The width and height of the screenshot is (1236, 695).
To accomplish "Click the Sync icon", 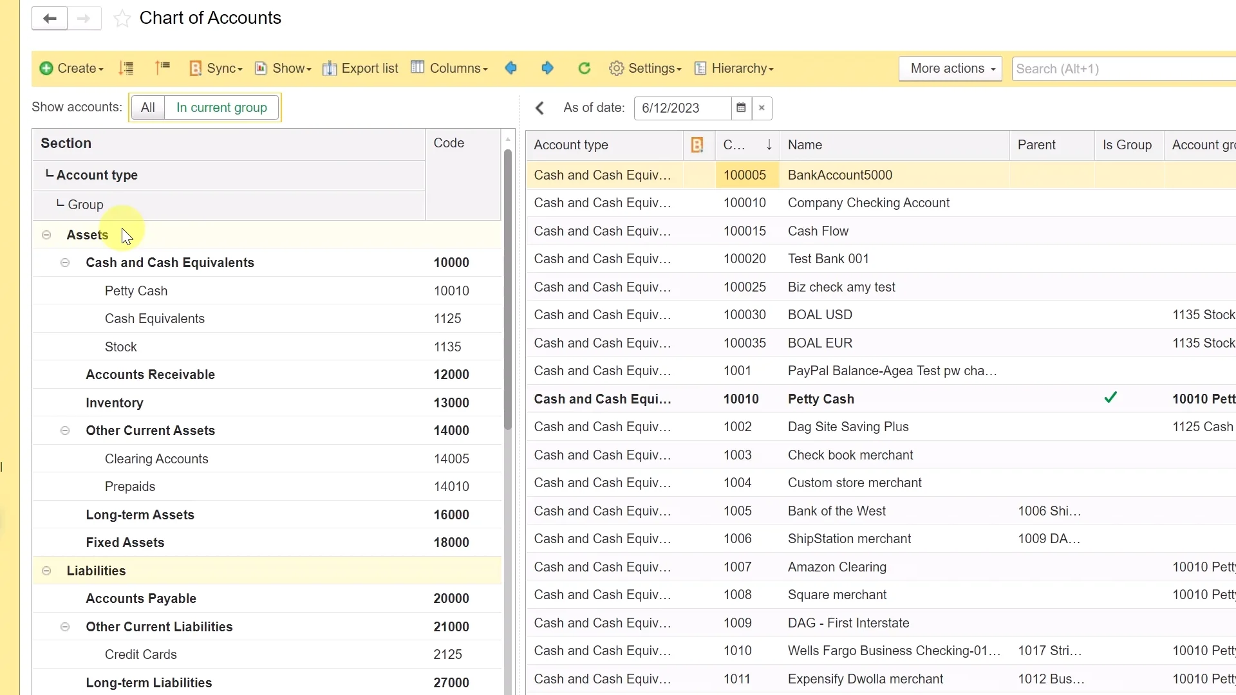I will tap(197, 68).
